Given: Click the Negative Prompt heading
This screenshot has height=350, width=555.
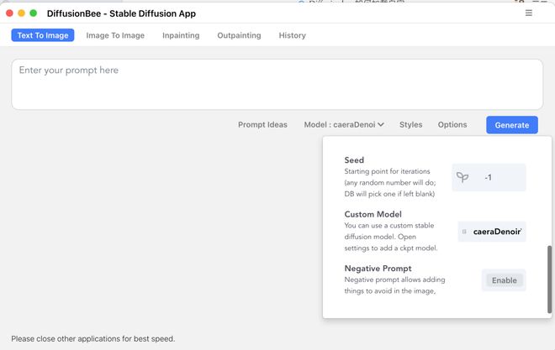Looking at the screenshot, I should point(378,269).
